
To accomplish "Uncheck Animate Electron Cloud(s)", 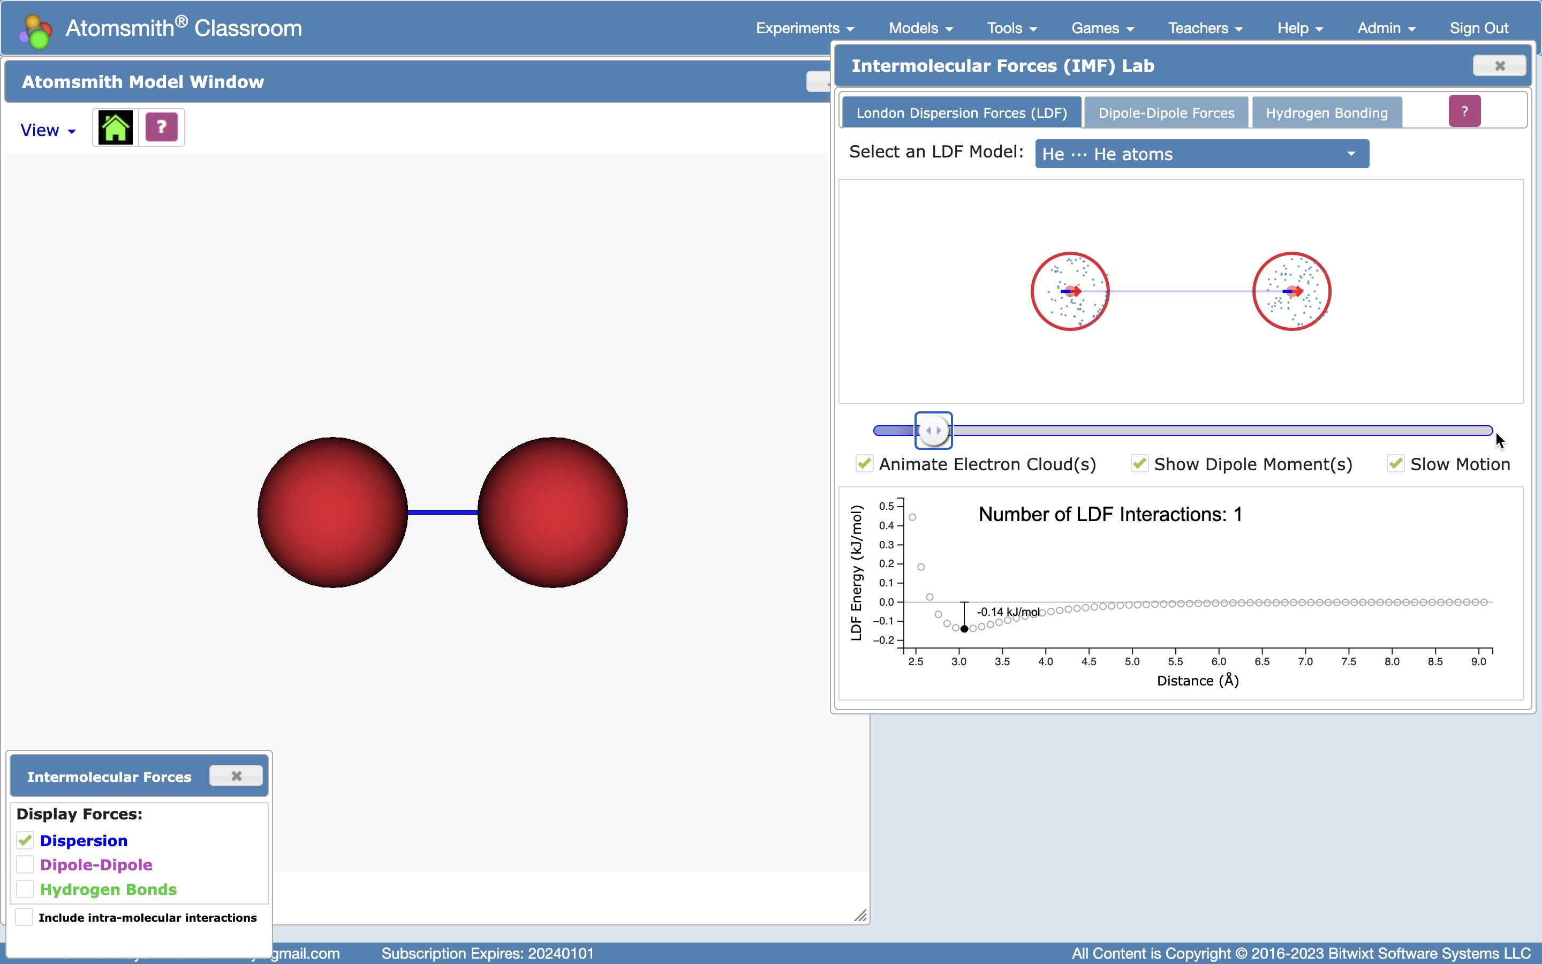I will [864, 463].
